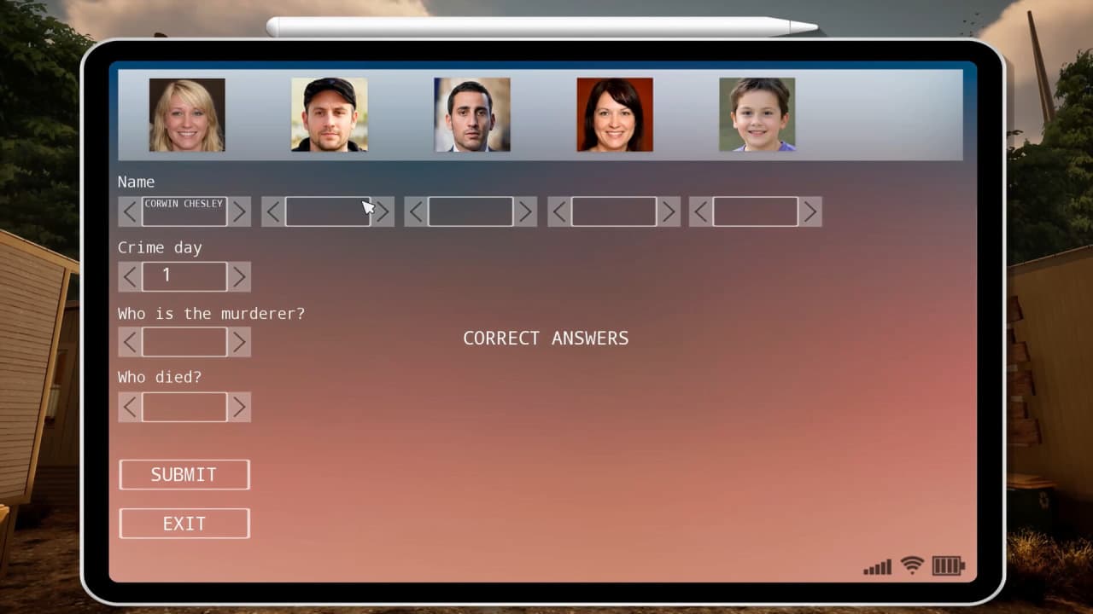The width and height of the screenshot is (1093, 614).
Task: Advance the last name slot's right arrow
Action: pyautogui.click(x=810, y=211)
